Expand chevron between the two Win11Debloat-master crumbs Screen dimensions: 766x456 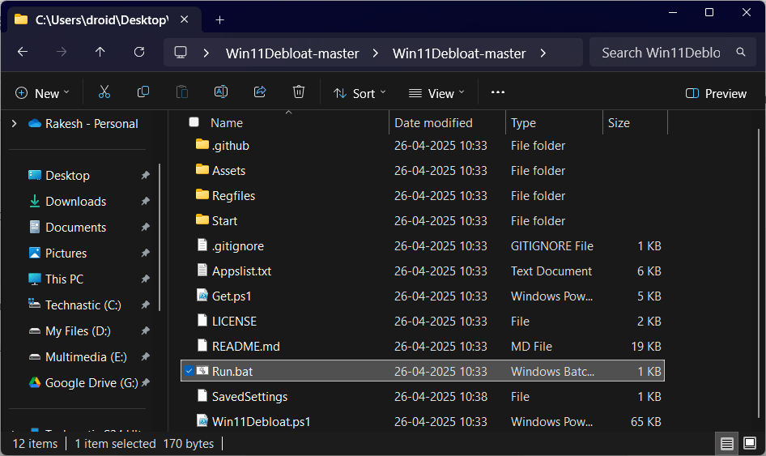(375, 53)
